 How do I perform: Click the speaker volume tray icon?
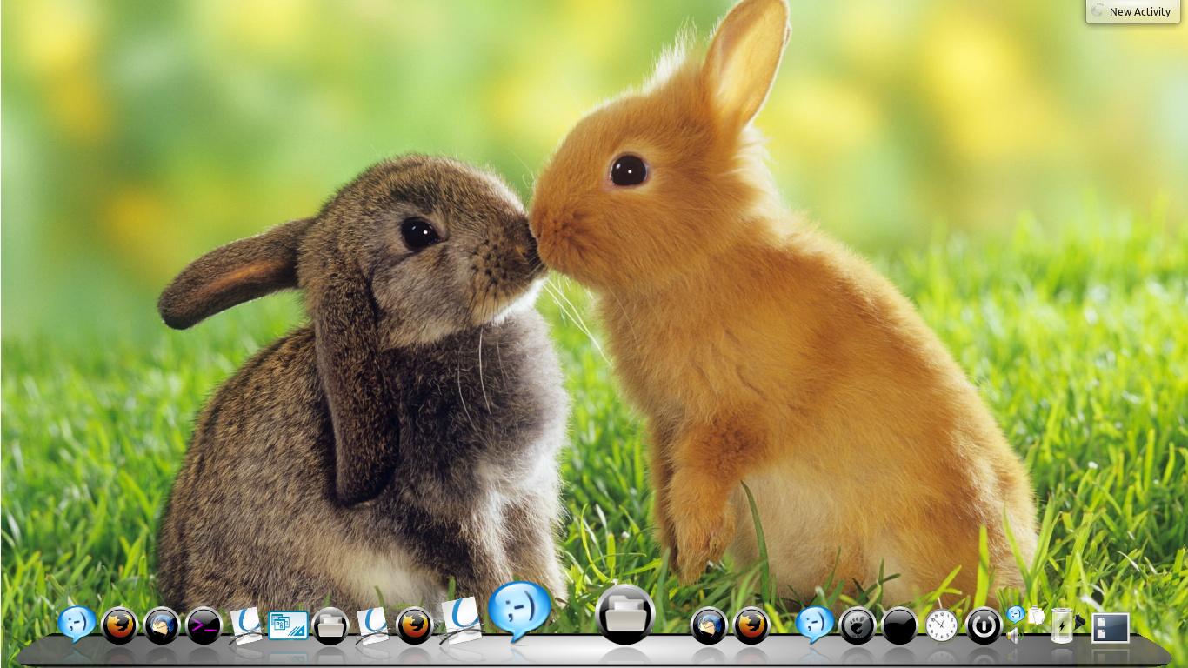(x=1014, y=636)
